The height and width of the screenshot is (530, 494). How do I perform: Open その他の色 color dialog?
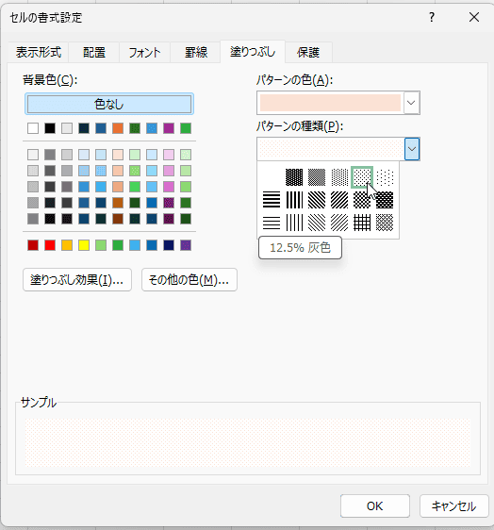click(x=189, y=280)
